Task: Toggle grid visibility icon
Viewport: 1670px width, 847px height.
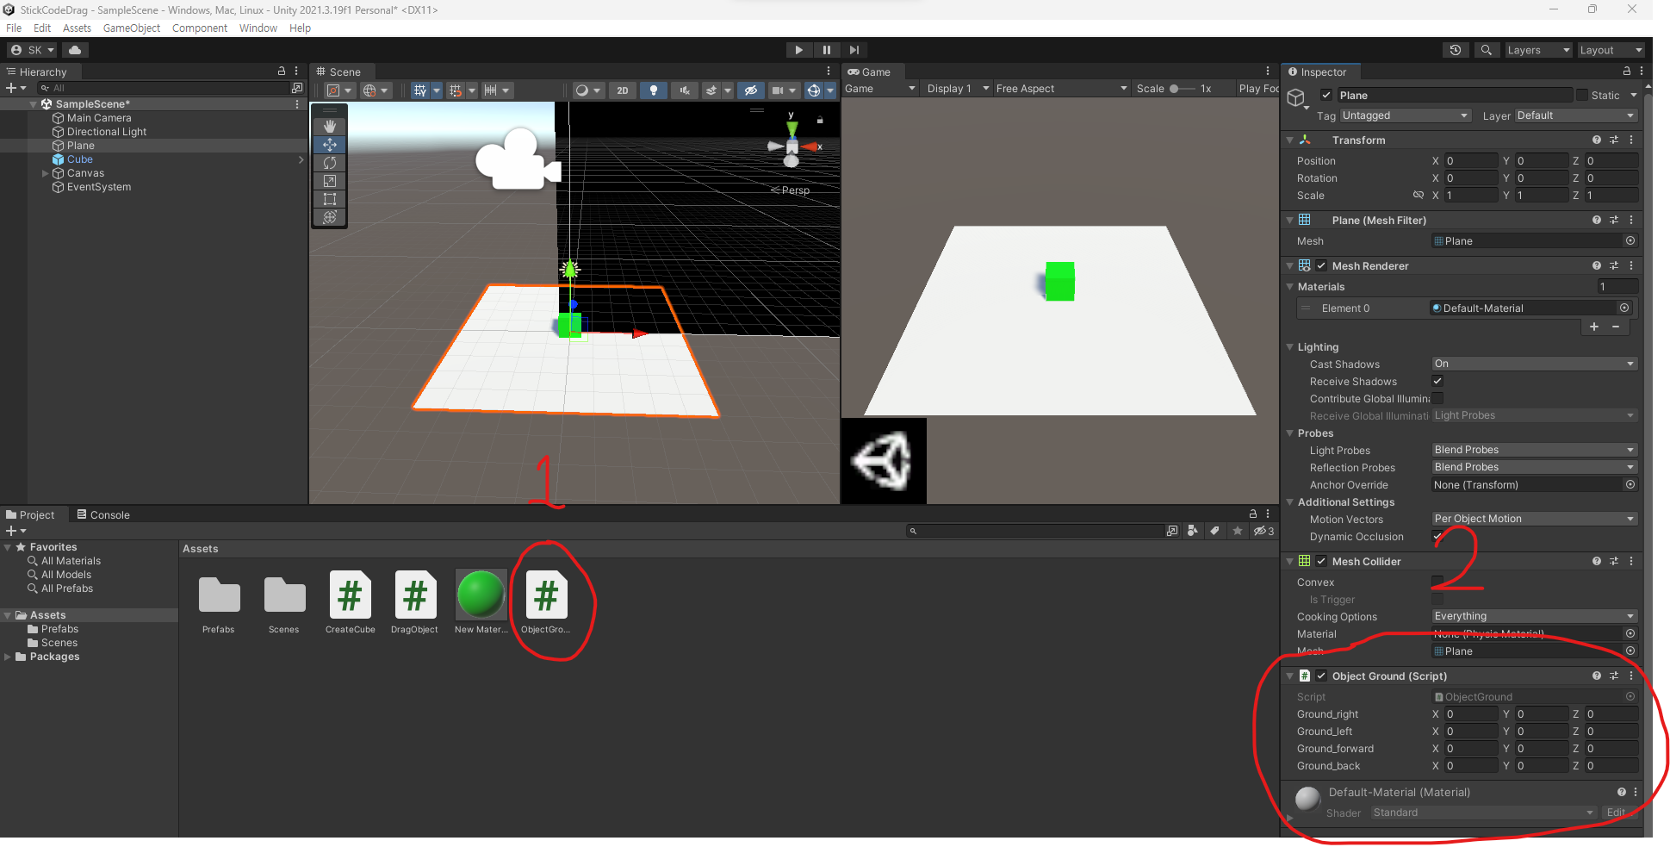Action: coord(419,90)
